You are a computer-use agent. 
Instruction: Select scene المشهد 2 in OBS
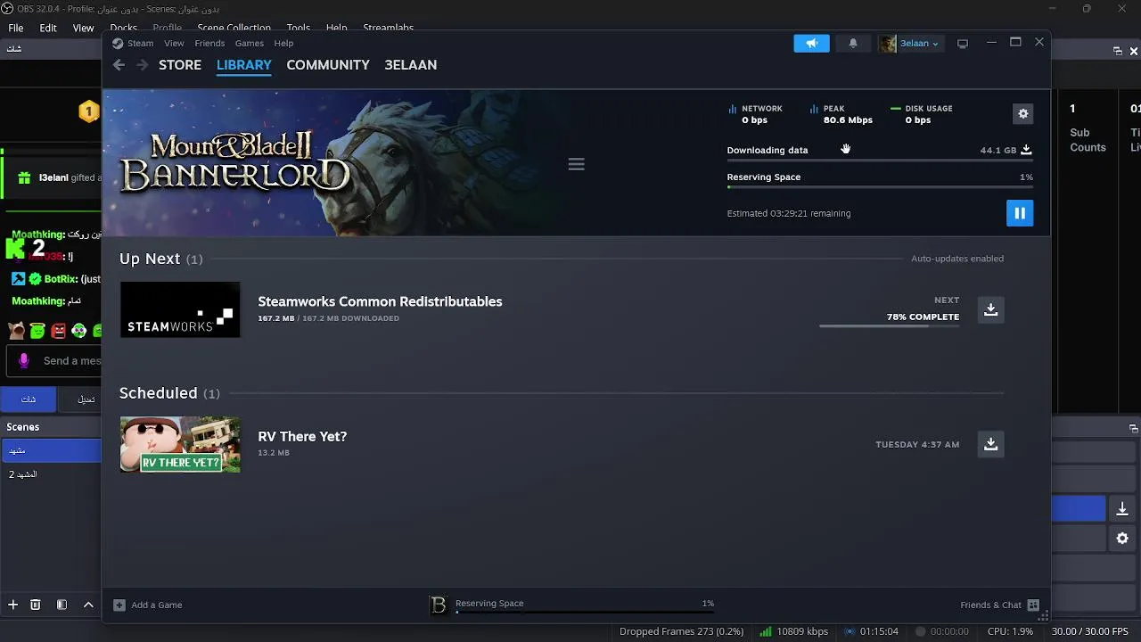tap(51, 474)
